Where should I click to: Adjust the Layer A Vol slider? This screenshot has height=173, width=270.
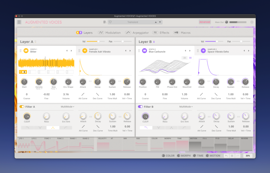pyautogui.click(x=98, y=41)
